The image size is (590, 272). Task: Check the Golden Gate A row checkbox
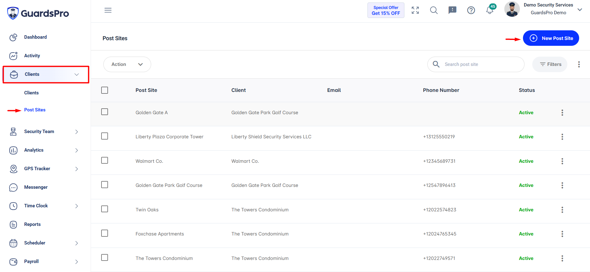(105, 112)
